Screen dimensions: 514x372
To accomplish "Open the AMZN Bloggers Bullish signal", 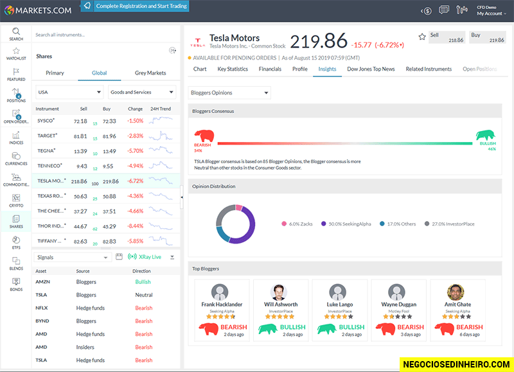I will [x=106, y=282].
